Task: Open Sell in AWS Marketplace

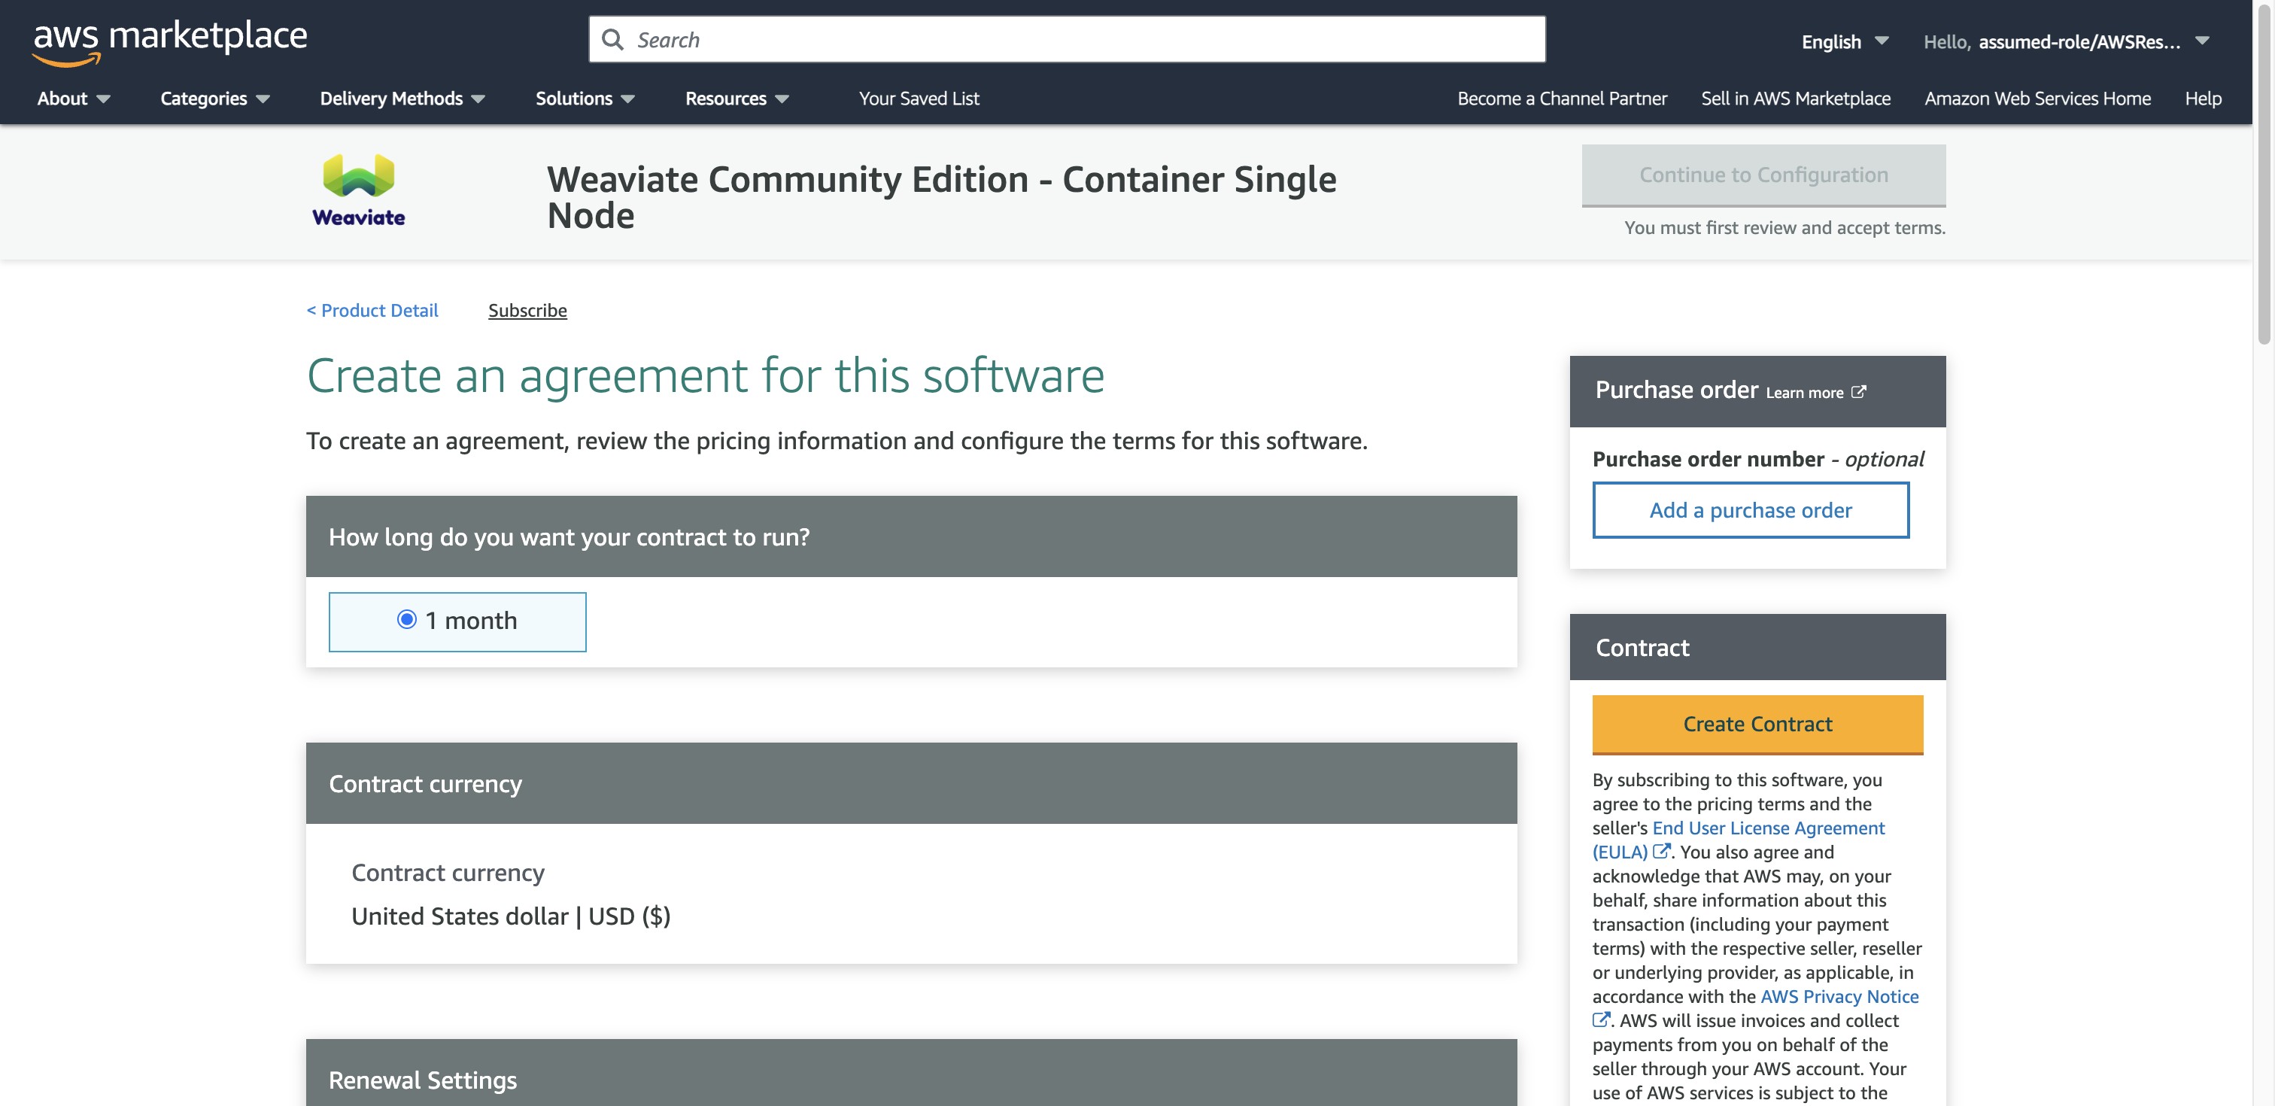Action: tap(1796, 99)
